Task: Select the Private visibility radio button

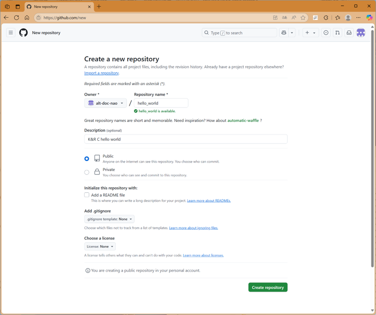Action: tap(87, 172)
